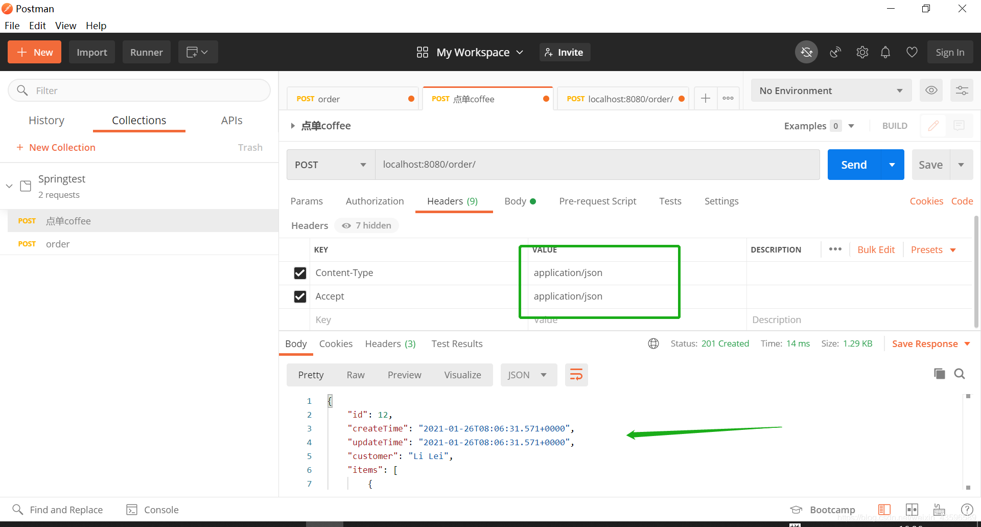Show the 7 hidden headers
The width and height of the screenshot is (981, 527).
pyautogui.click(x=367, y=225)
